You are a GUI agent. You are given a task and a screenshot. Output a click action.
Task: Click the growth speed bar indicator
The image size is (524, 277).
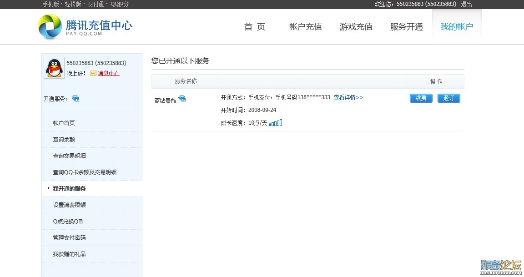coord(275,123)
